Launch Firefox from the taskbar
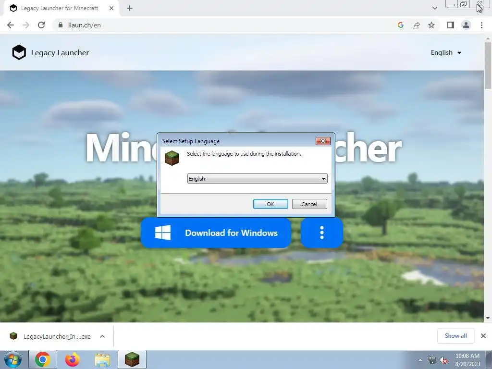This screenshot has width=492, height=369. (x=73, y=359)
